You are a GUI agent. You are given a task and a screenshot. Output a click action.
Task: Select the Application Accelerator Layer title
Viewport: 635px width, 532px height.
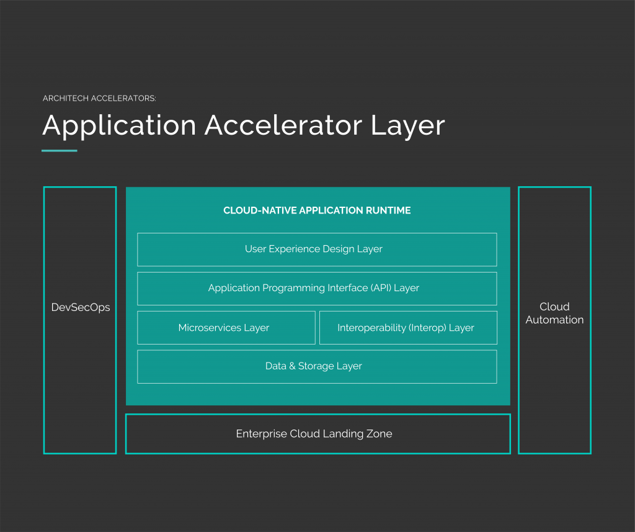(x=243, y=125)
